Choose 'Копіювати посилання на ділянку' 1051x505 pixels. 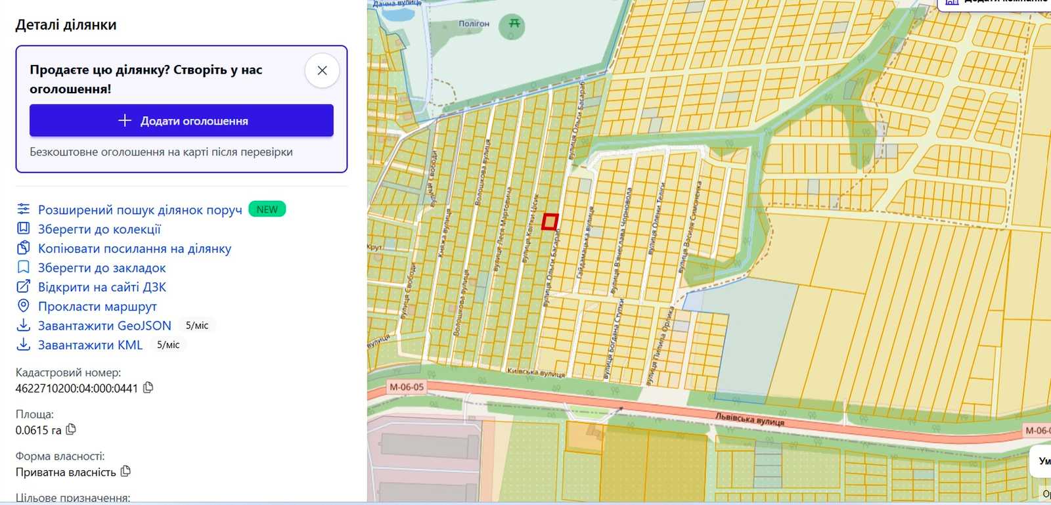(135, 248)
